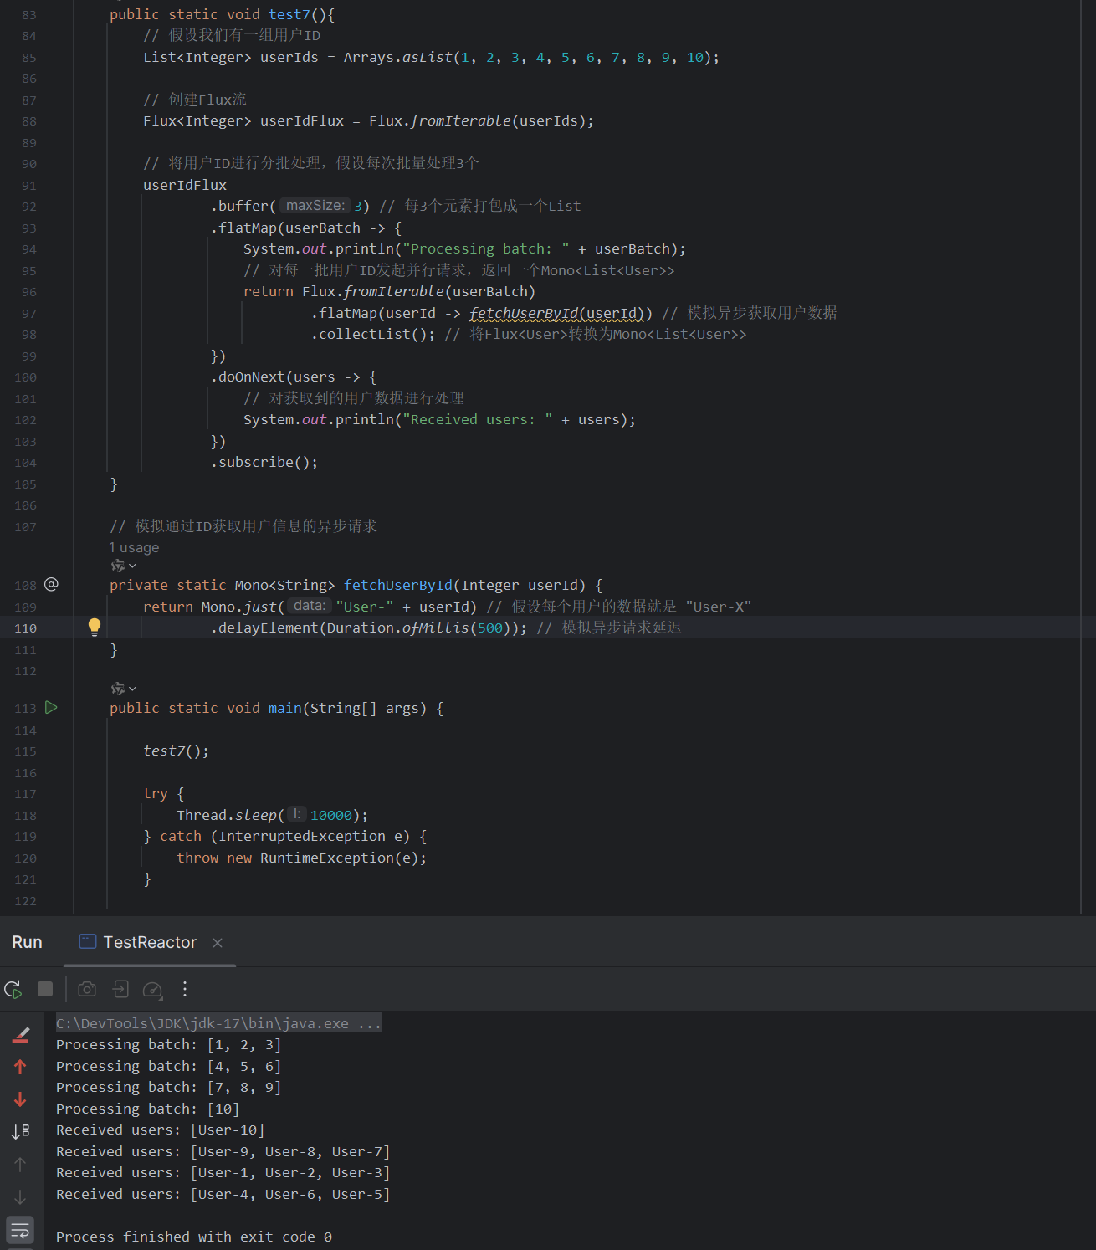This screenshot has width=1096, height=1250.
Task: Click console line 'Processing batch: [7, 8, 9]'
Action: (x=169, y=1087)
